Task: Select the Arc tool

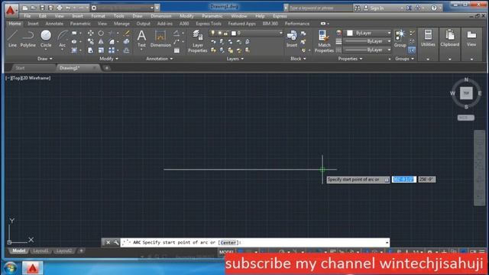Action: pyautogui.click(x=63, y=39)
